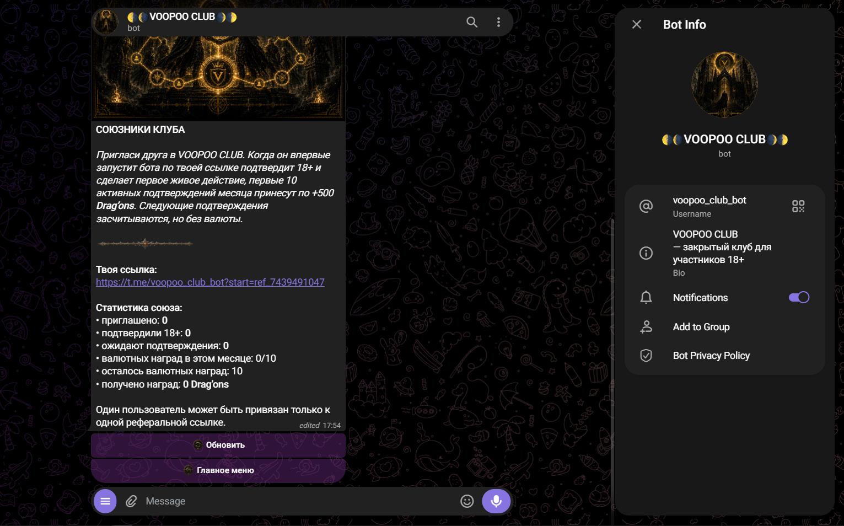The image size is (844, 526).
Task: Show the QR code for voopoo_club_bot
Action: click(798, 206)
